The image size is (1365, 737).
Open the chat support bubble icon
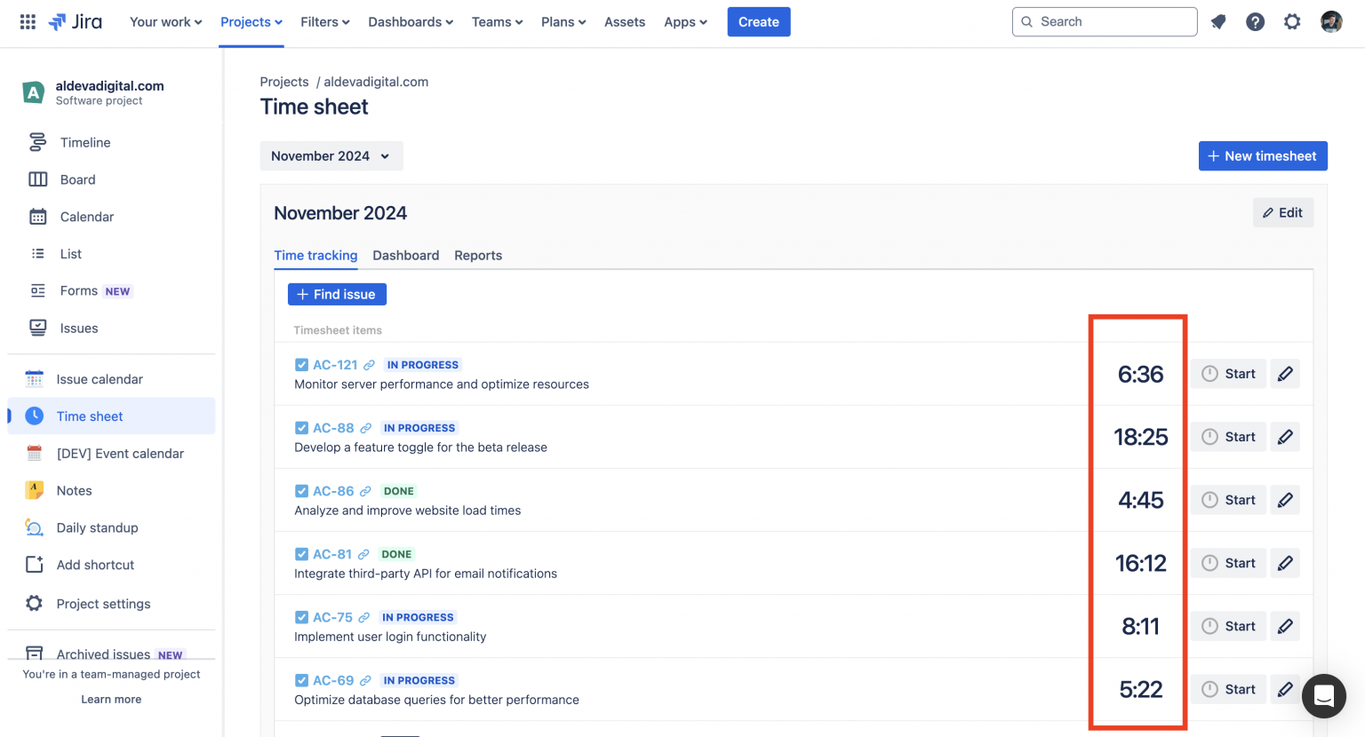point(1324,696)
